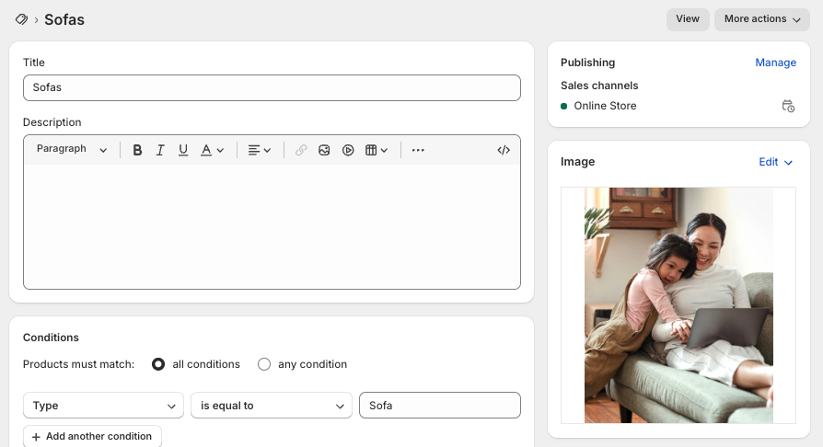The height and width of the screenshot is (447, 823).
Task: Click the Title input field
Action: pyautogui.click(x=272, y=87)
